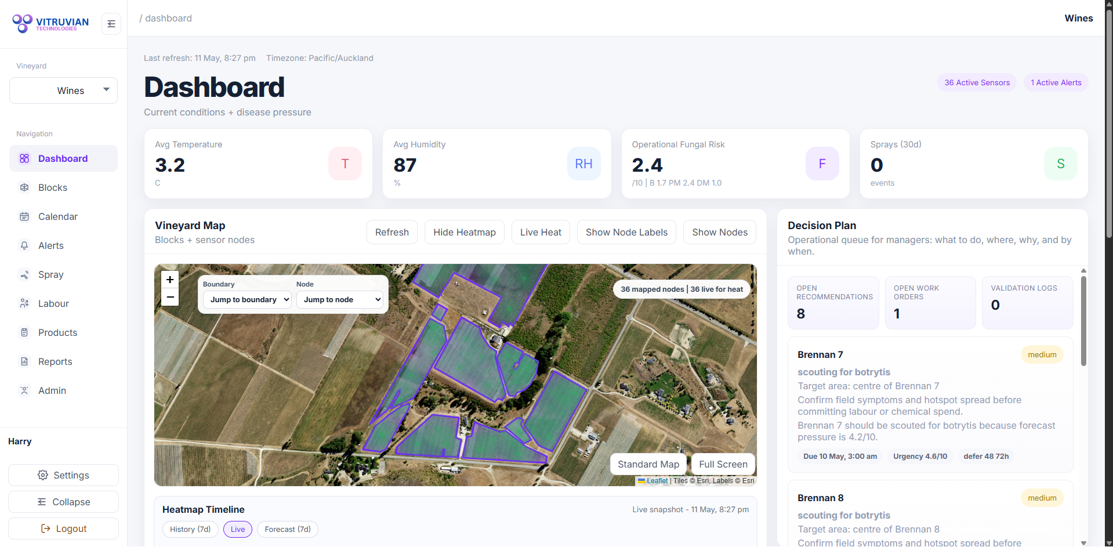
Task: Click the 36 Active Sensors badge
Action: coord(977,82)
